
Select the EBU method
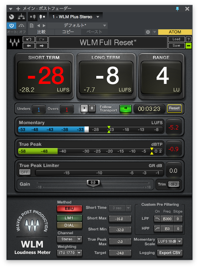coord(69,209)
